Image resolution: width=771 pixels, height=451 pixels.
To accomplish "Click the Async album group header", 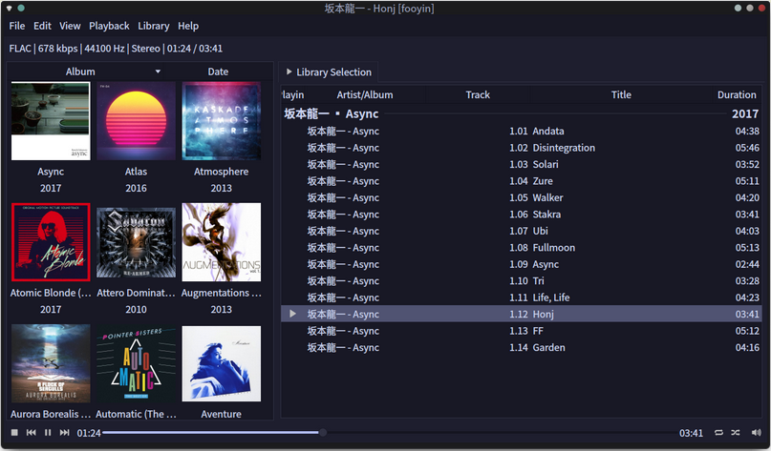I will pos(522,113).
